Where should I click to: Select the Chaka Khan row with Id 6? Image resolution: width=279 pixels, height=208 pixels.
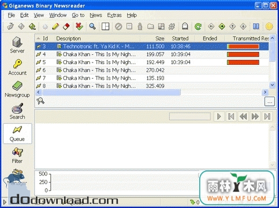(152, 70)
